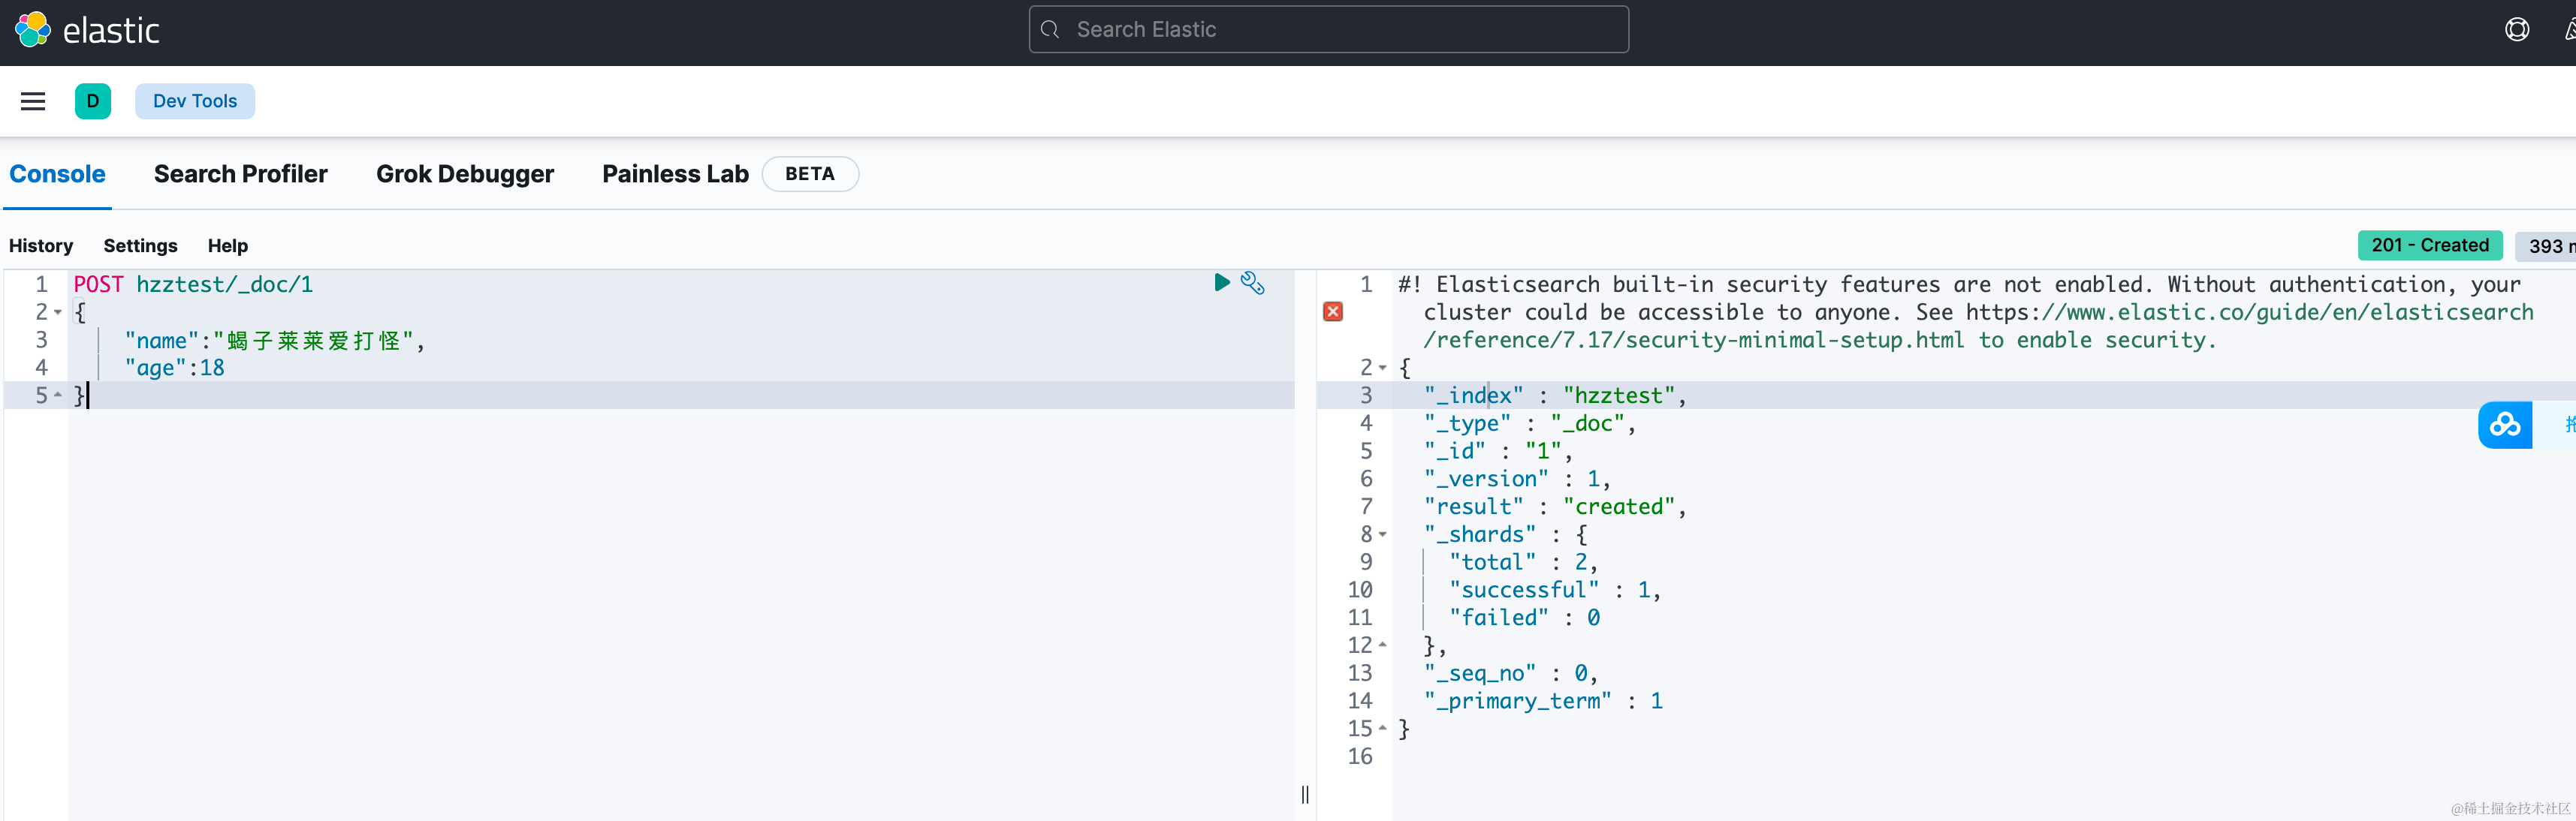Open console Settings
The image size is (2576, 821).
(140, 245)
